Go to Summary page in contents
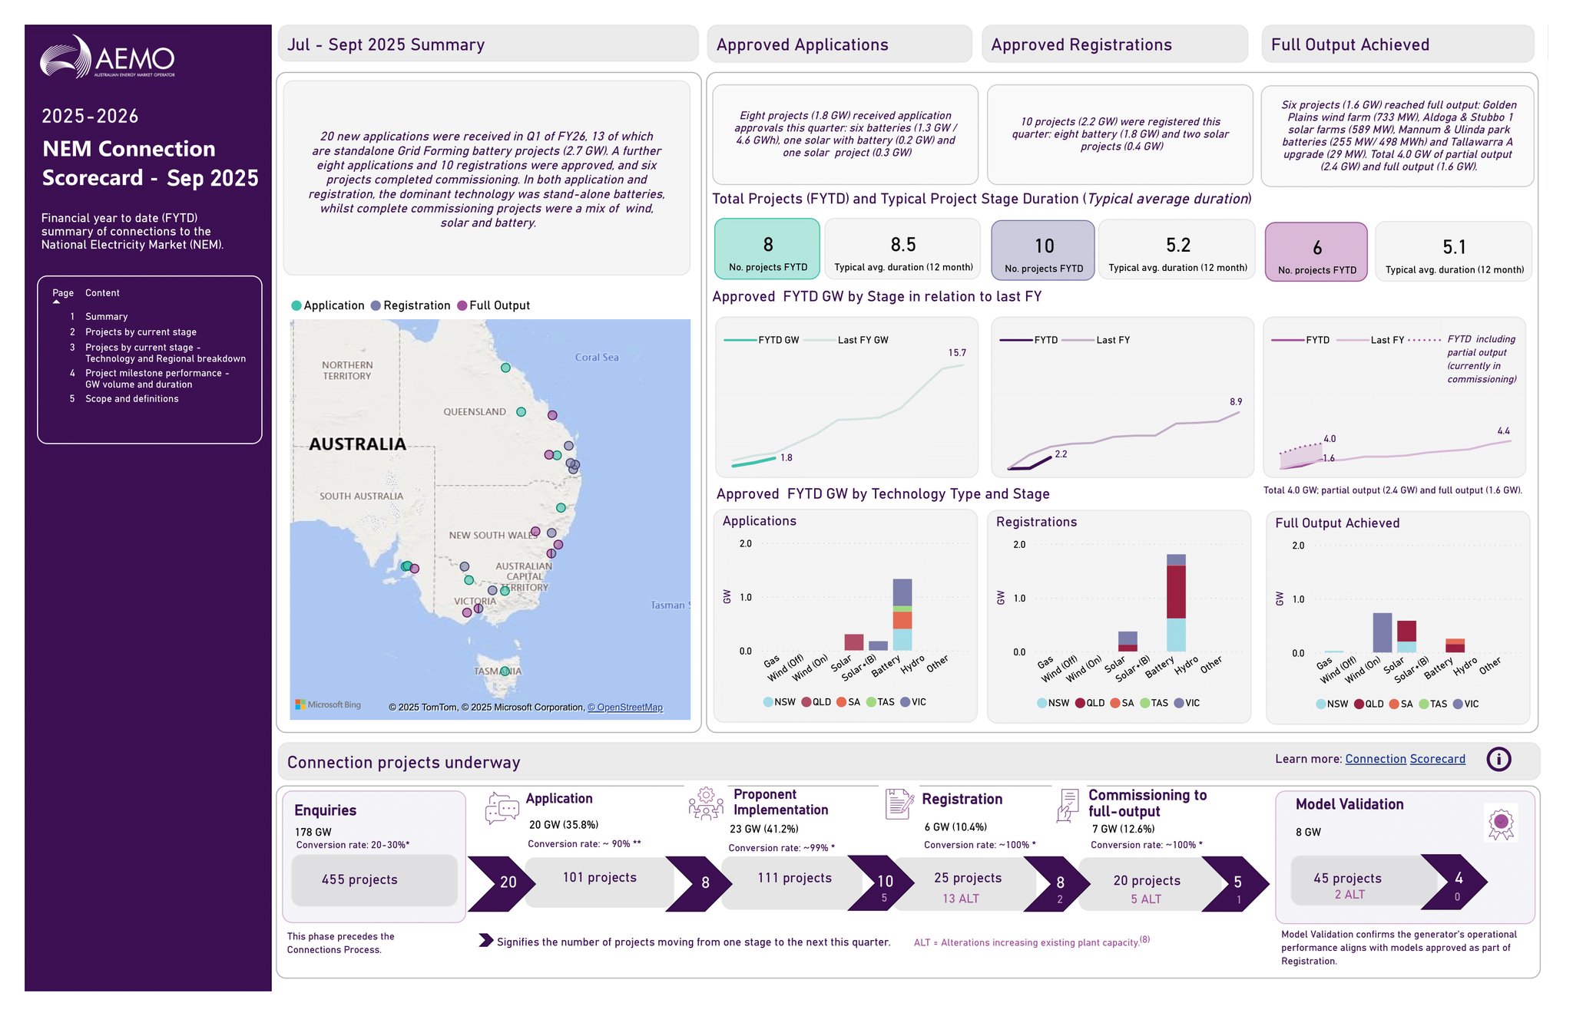 pyautogui.click(x=107, y=316)
